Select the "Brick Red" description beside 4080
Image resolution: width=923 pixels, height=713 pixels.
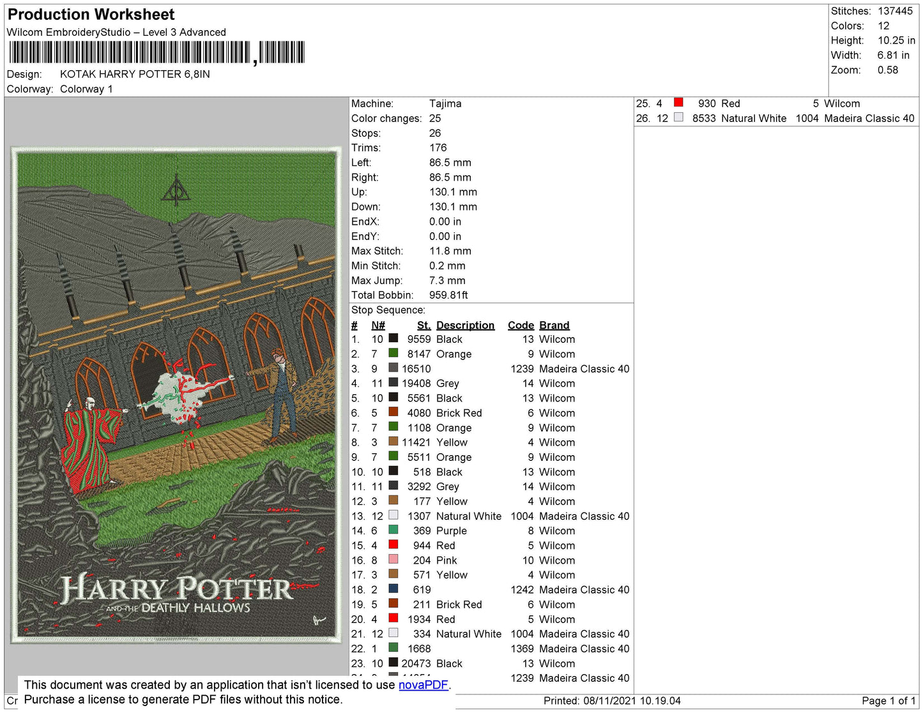pyautogui.click(x=459, y=413)
